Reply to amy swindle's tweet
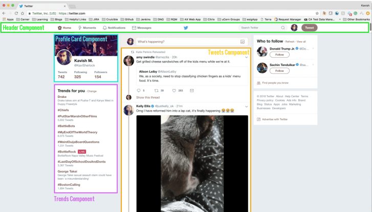Screen dimensions: 372x212 [139, 91]
